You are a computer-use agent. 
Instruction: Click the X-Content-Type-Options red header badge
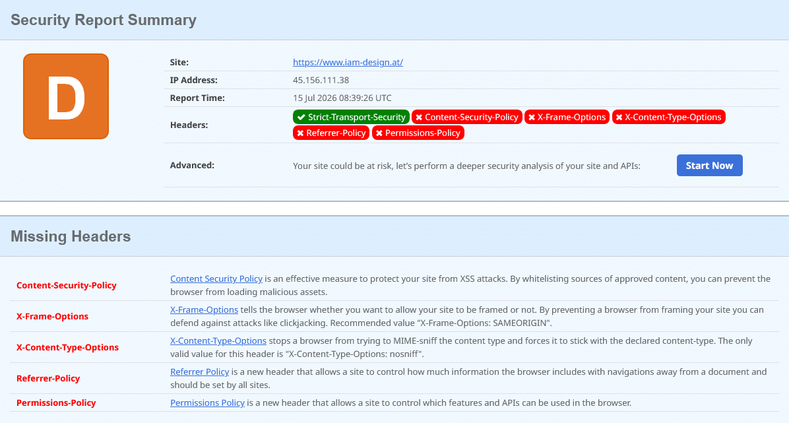(x=669, y=117)
